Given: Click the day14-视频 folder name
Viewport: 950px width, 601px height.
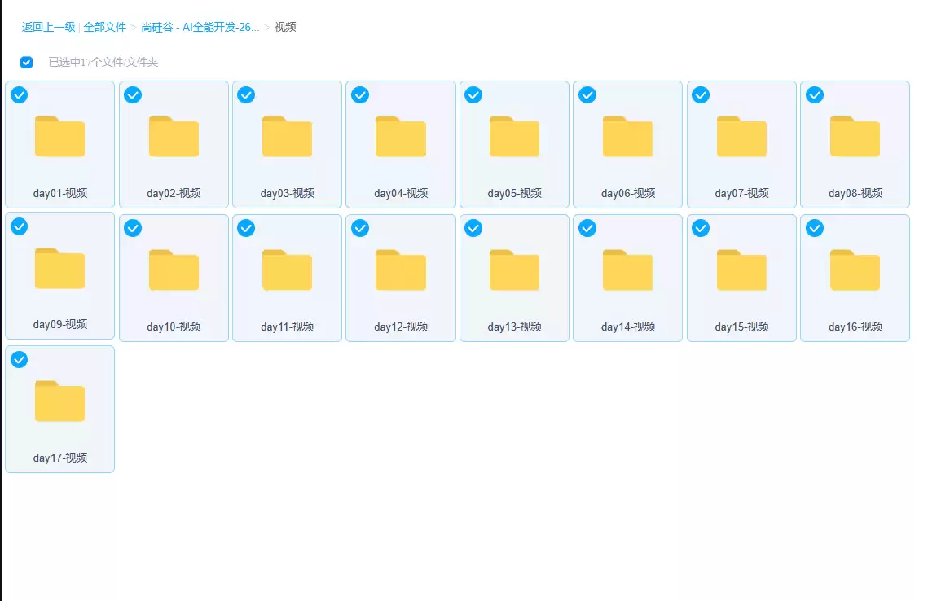Looking at the screenshot, I should coord(627,327).
